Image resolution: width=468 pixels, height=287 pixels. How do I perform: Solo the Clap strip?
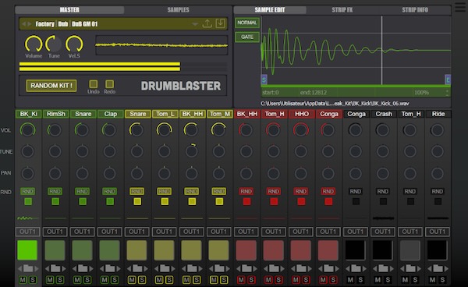click(115, 280)
